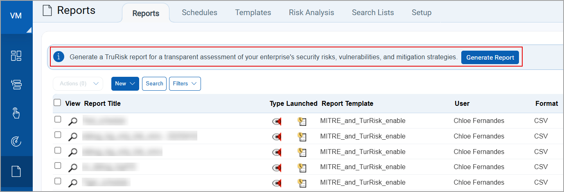Check the fifth report row's checkbox
Viewport: 564px width, 192px height.
58,181
